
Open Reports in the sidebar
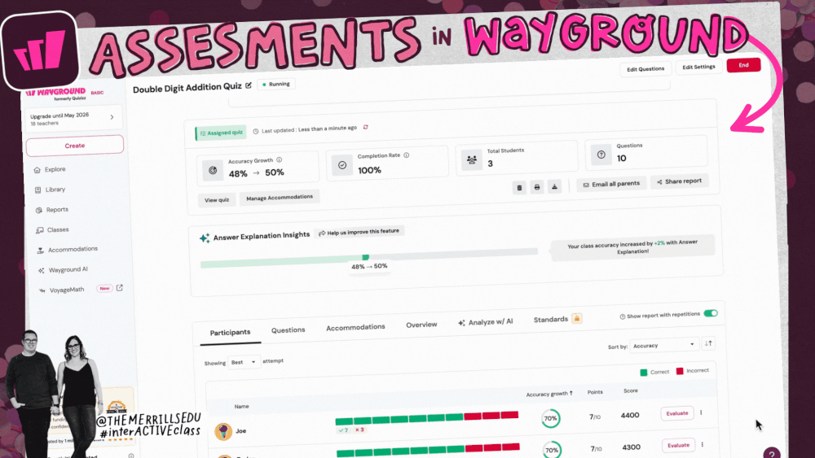(51, 210)
